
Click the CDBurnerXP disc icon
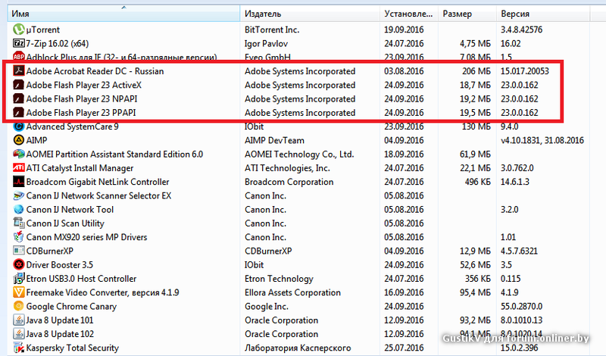[20, 251]
